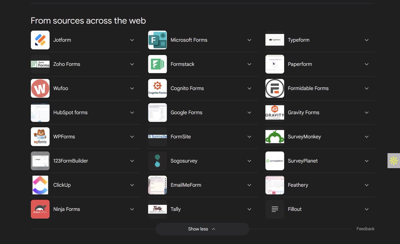Open the Feedback link

365,229
